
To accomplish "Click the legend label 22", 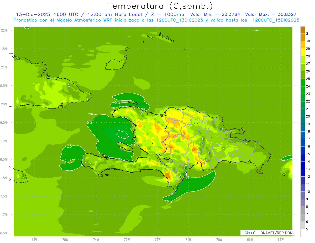I will click(x=308, y=101).
